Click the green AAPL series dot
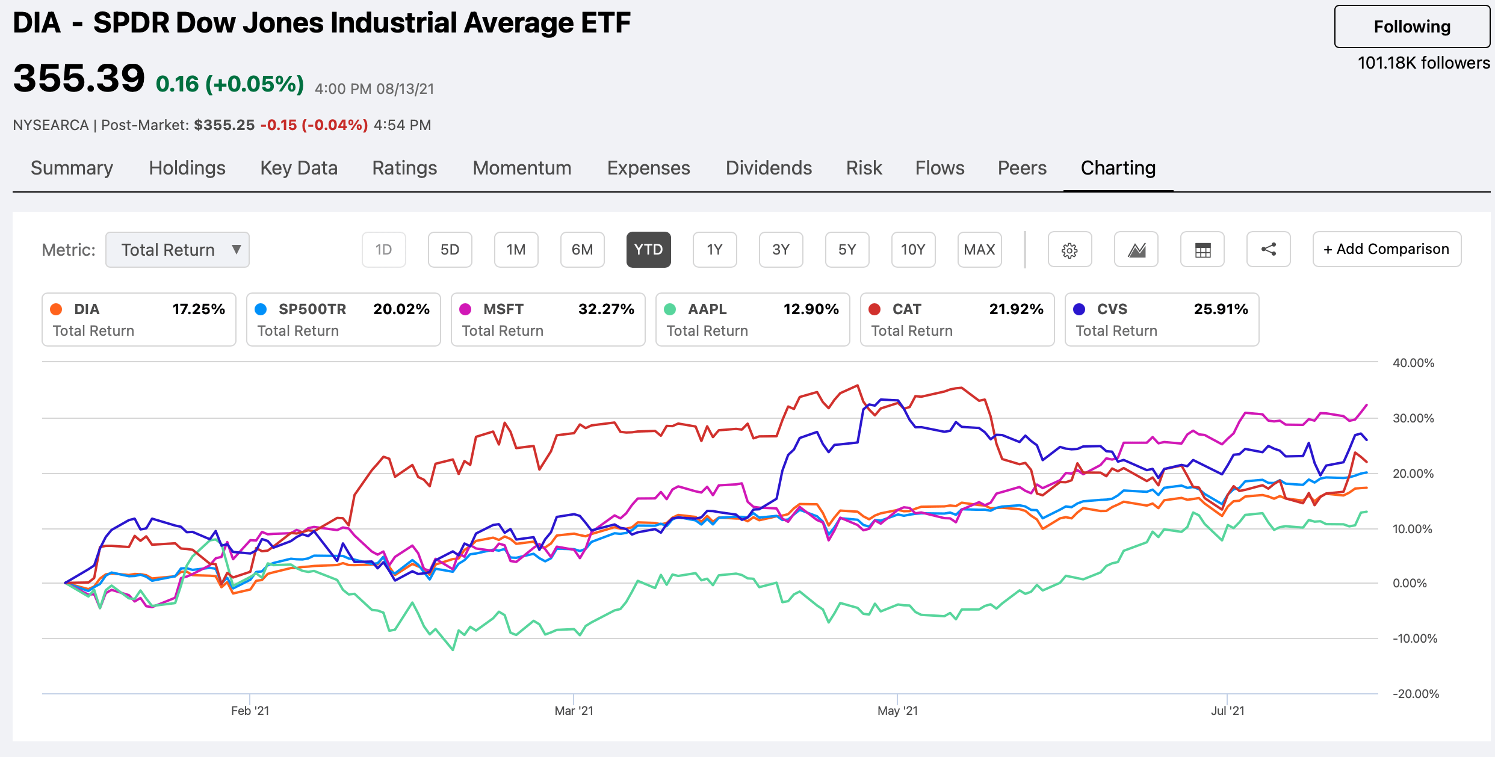Image resolution: width=1495 pixels, height=757 pixels. 670,309
